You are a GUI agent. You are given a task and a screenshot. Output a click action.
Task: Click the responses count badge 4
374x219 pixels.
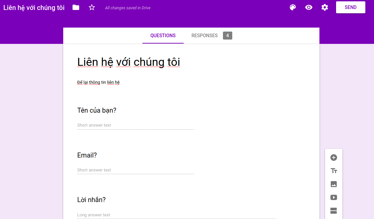228,36
